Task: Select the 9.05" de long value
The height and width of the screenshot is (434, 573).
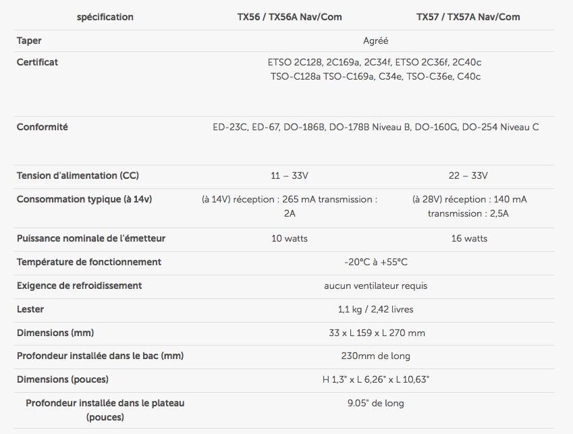Action: 376,404
